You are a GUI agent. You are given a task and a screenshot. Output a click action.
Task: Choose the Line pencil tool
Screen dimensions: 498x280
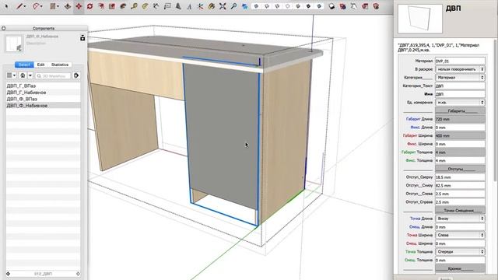point(19,6)
